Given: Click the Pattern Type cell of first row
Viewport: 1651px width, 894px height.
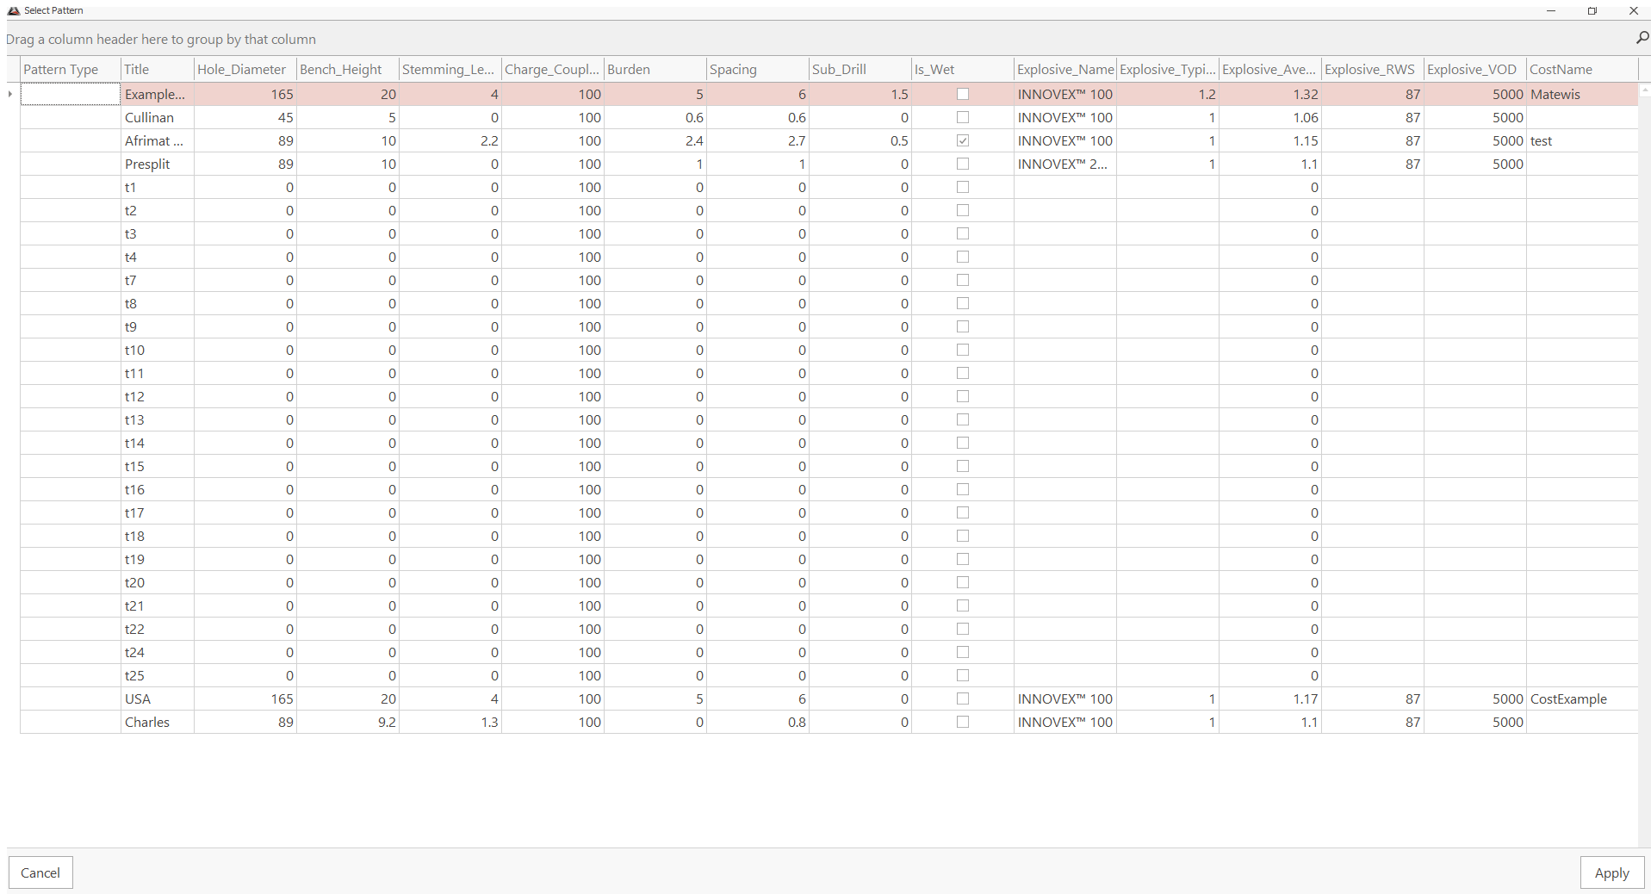Looking at the screenshot, I should (70, 94).
